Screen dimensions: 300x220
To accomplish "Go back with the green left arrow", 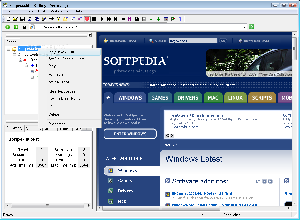I will tap(8, 27).
